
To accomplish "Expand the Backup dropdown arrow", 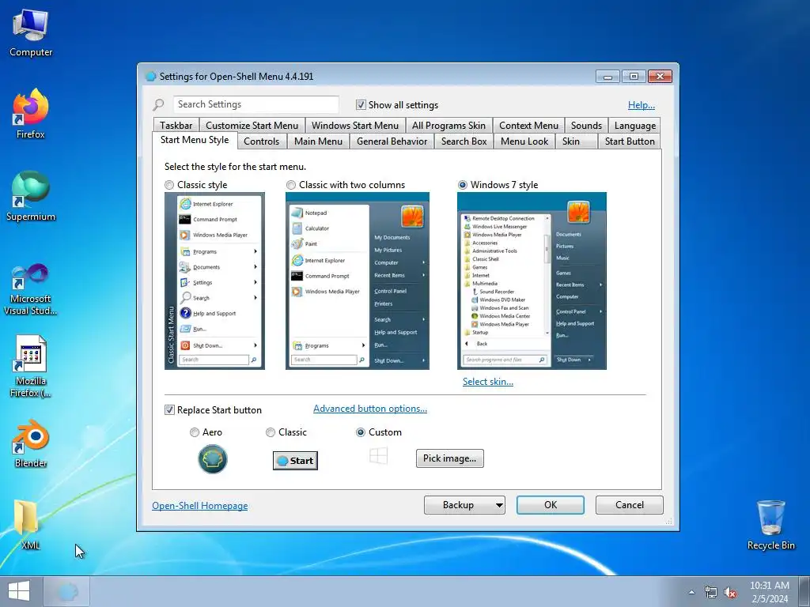I will point(499,505).
